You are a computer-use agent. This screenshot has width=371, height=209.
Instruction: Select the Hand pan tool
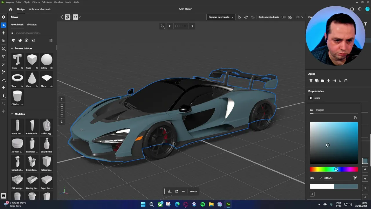[x=3, y=111]
